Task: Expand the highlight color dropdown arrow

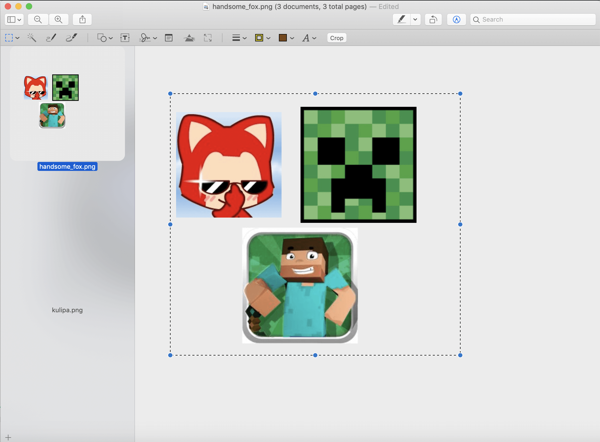Action: (x=415, y=20)
